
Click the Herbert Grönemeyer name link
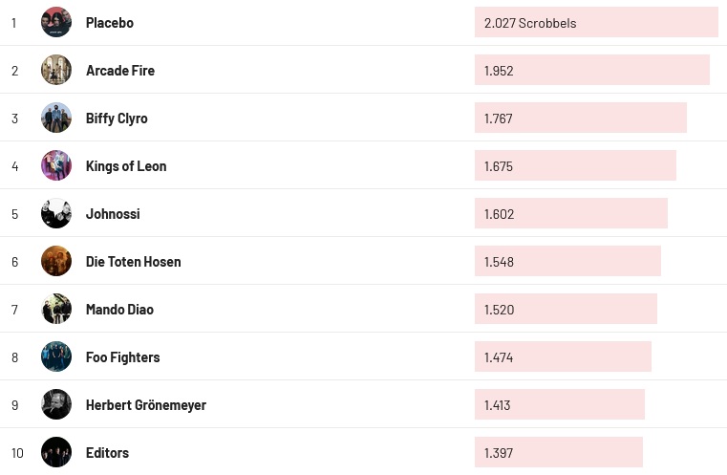click(145, 404)
